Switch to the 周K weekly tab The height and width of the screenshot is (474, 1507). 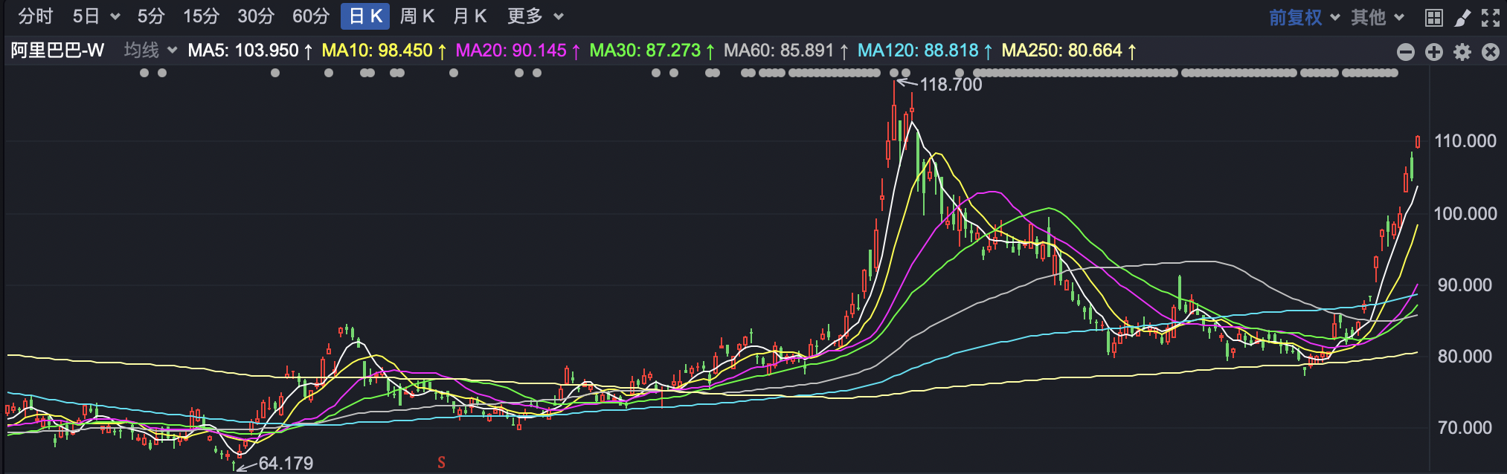417,16
